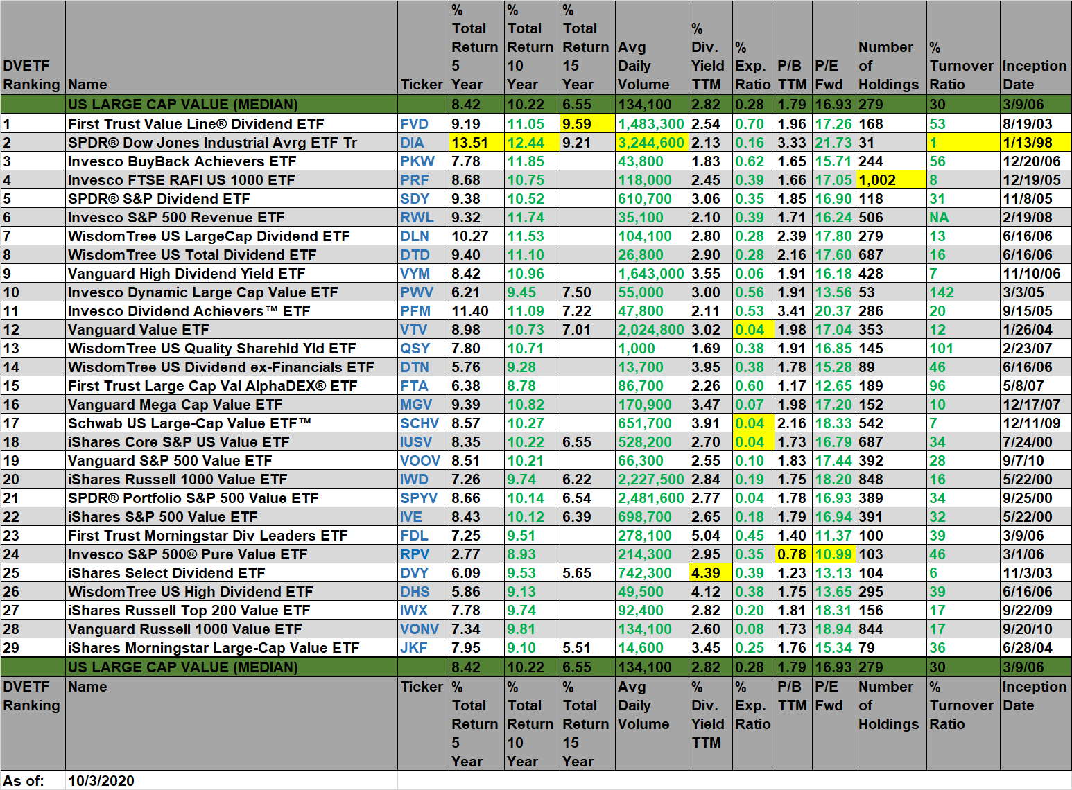
Task: Select the 142 turnover ratio cell
Action: [963, 292]
